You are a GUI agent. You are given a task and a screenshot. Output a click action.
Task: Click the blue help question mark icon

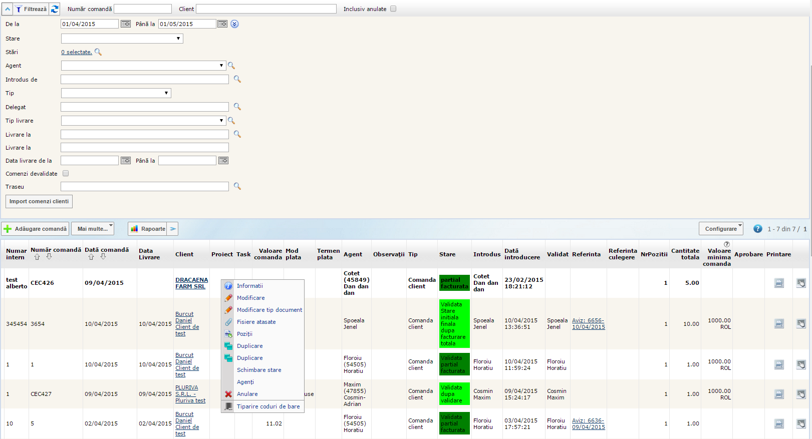pyautogui.click(x=757, y=229)
